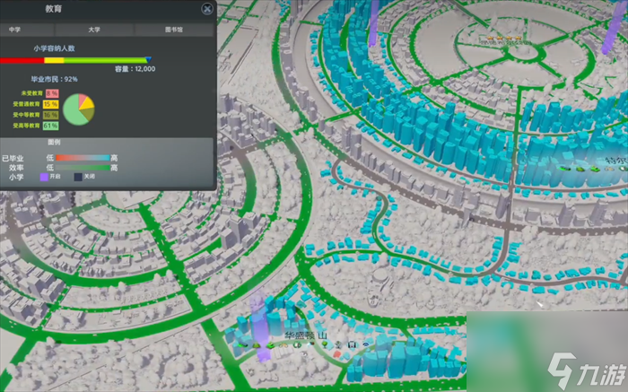Viewport: 628px width, 392px height.
Task: Click the olive 16% education box
Action: coord(51,115)
